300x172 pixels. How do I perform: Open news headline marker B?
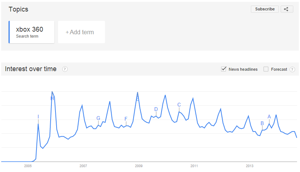[x=262, y=123]
